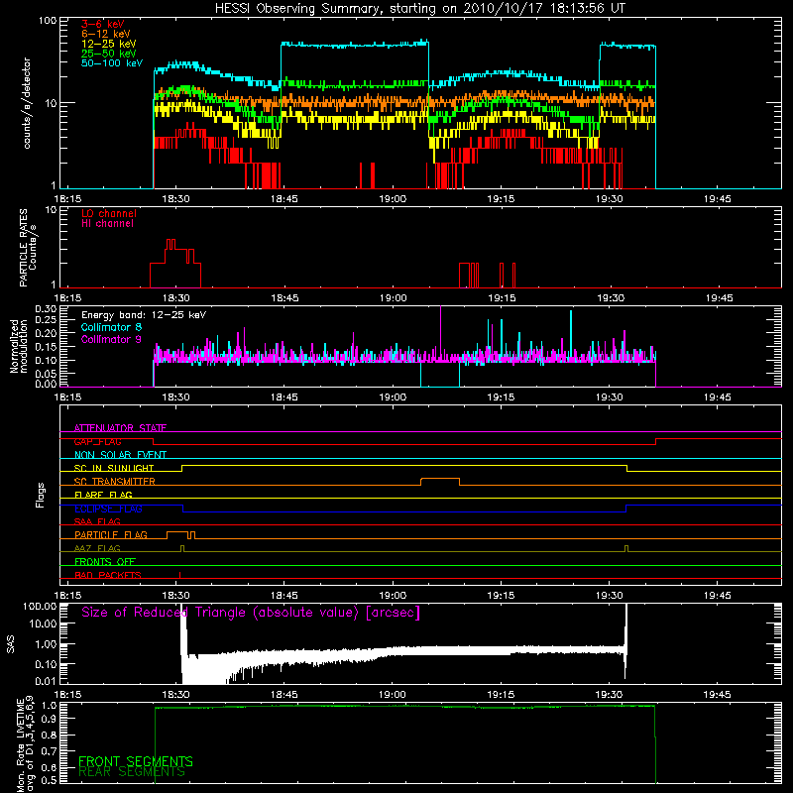Click the SC_TRANSMITTER raised pulse segment

click(440, 479)
